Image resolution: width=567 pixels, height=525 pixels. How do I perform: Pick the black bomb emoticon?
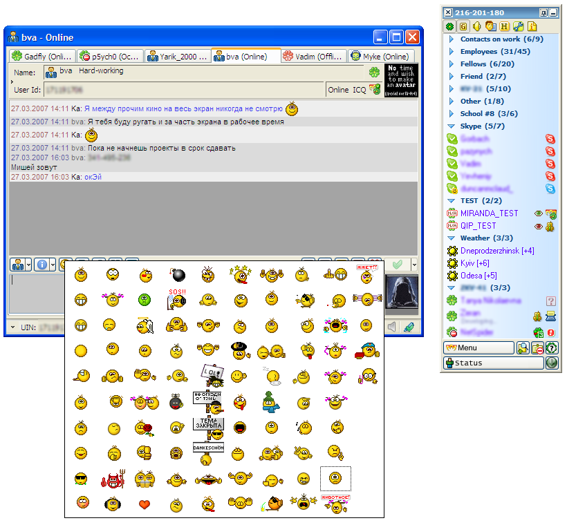[x=178, y=276]
